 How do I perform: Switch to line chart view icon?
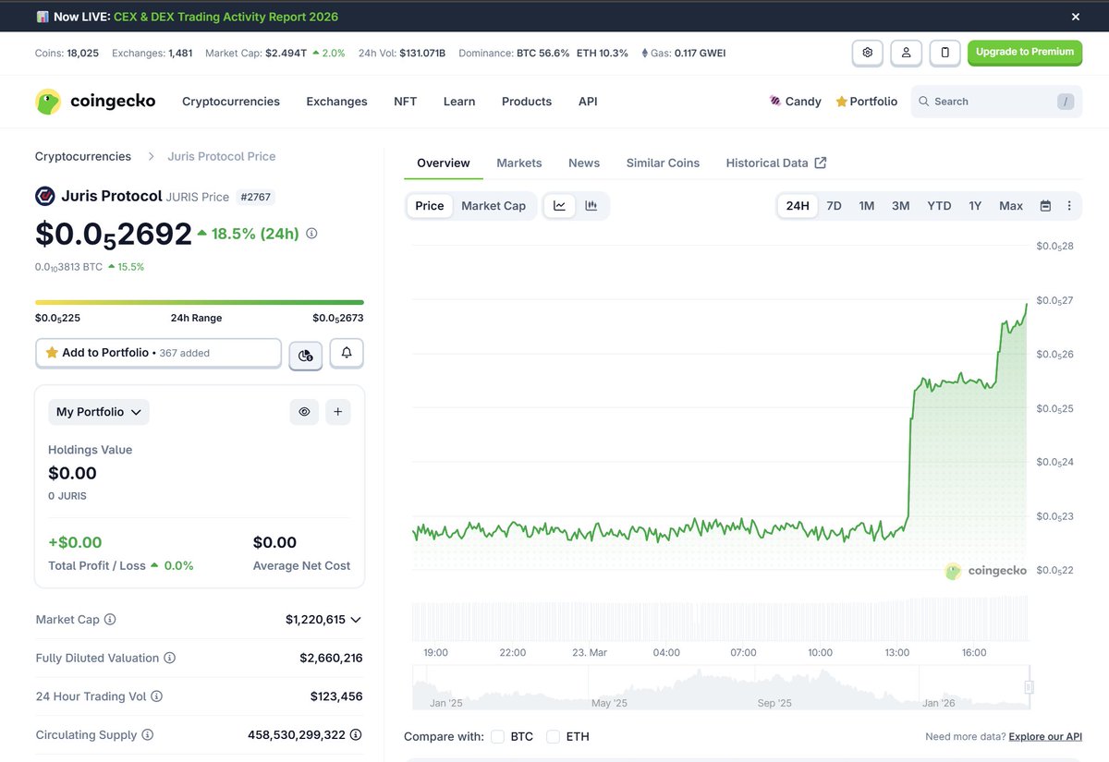[x=560, y=206]
